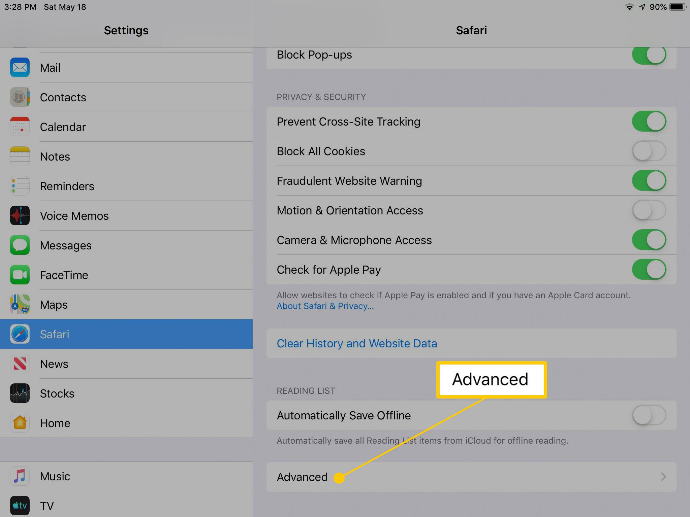Open the Advanced settings row
Image resolution: width=690 pixels, height=517 pixels.
(x=471, y=477)
